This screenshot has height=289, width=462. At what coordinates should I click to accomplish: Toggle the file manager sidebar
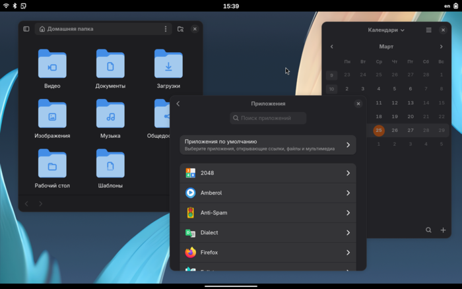pos(26,29)
